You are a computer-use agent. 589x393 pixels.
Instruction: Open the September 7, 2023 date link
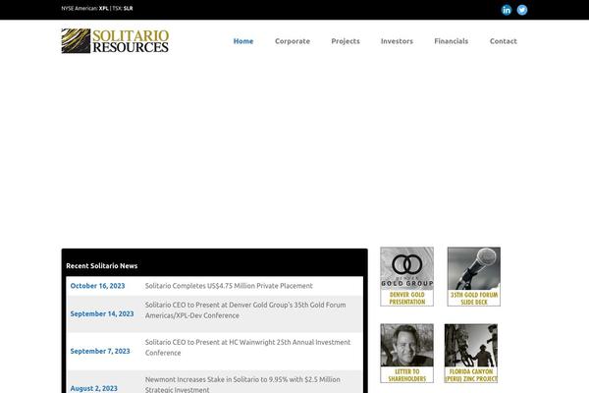coord(100,351)
